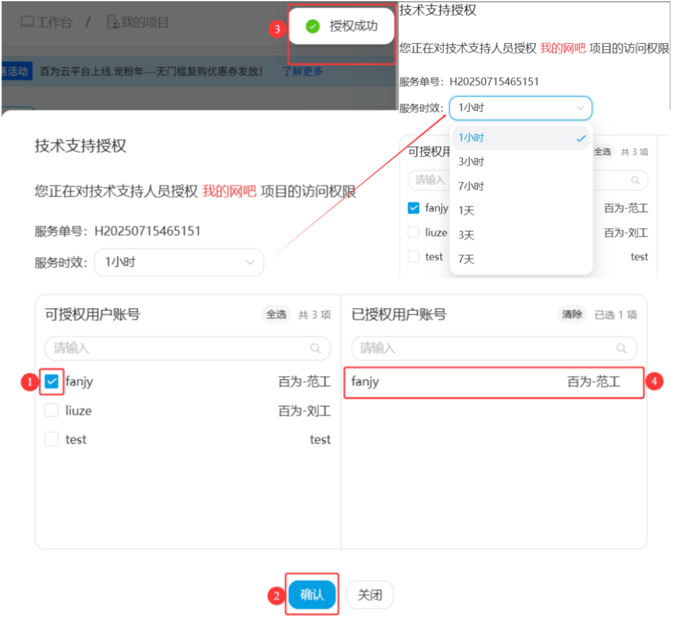
Task: Check the test checkbox in large dialog
Action: (52, 440)
